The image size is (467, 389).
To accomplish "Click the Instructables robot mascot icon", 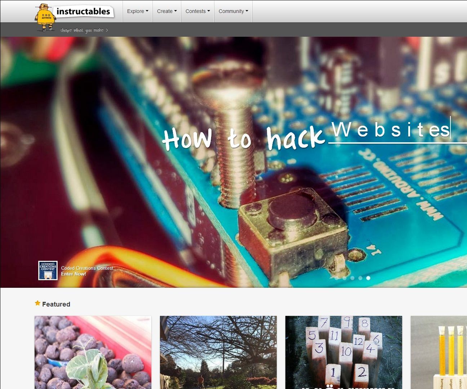I will [45, 16].
